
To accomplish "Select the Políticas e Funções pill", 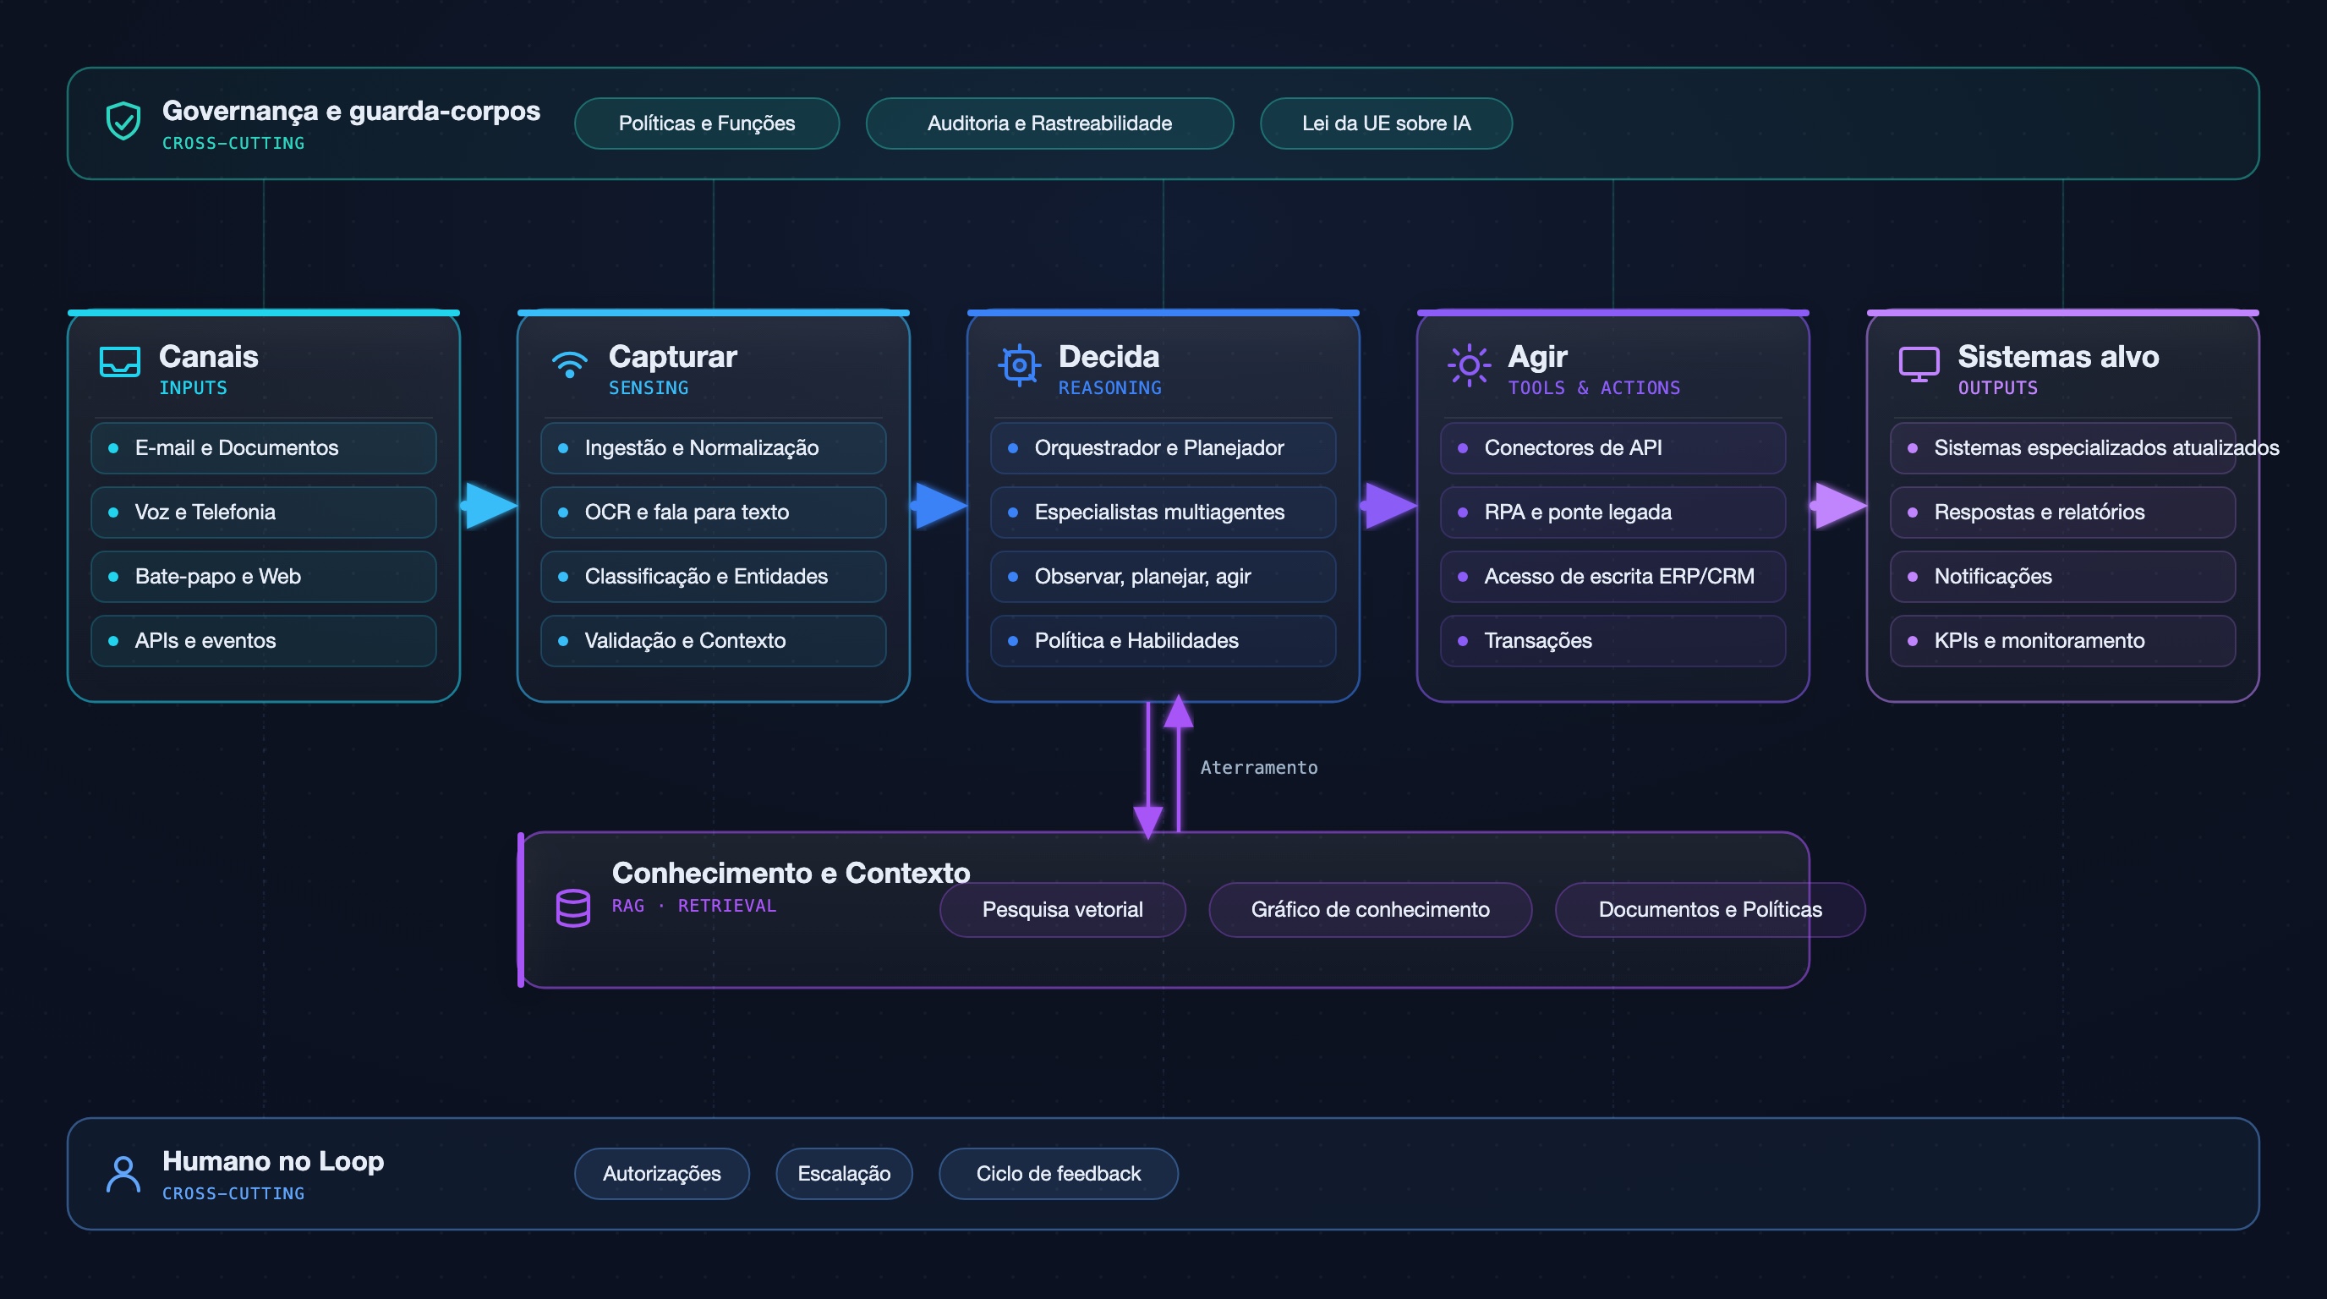I will pyautogui.click(x=706, y=123).
